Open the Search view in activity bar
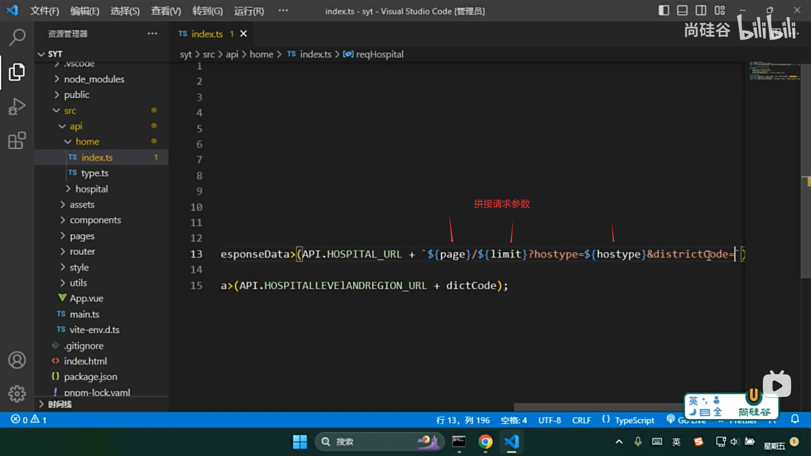This screenshot has height=456, width=811. (17, 37)
